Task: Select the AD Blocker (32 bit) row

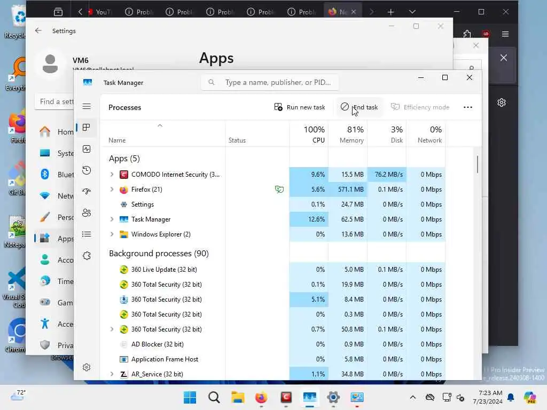Action: click(273, 344)
